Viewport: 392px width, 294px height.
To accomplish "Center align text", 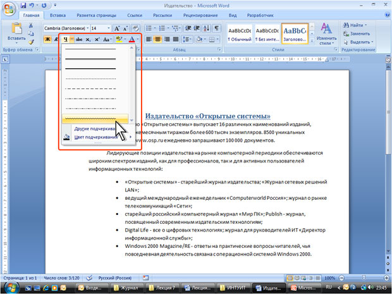I will [157, 39].
